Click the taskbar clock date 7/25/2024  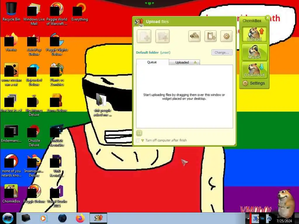284,221
